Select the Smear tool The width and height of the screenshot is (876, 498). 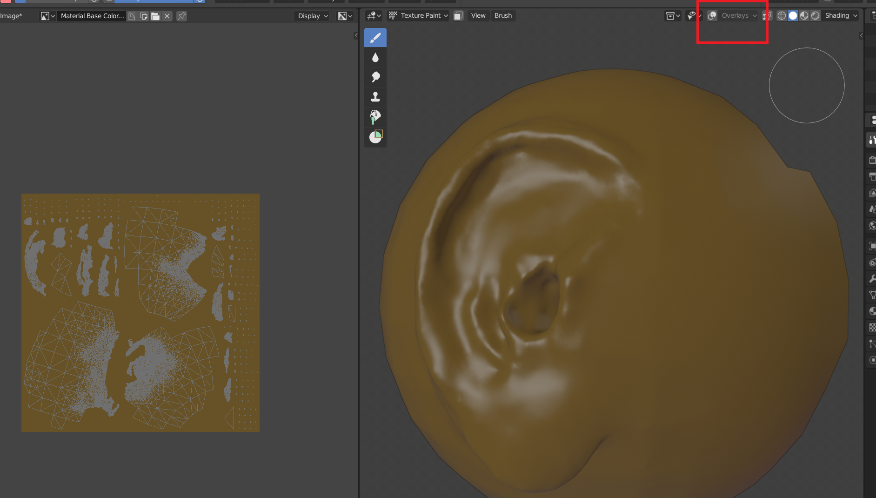pos(375,77)
